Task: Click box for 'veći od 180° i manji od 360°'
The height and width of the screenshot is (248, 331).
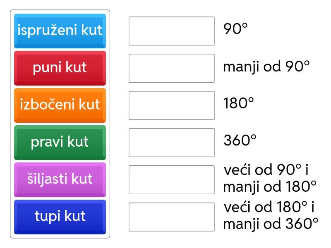Action: coord(171,217)
